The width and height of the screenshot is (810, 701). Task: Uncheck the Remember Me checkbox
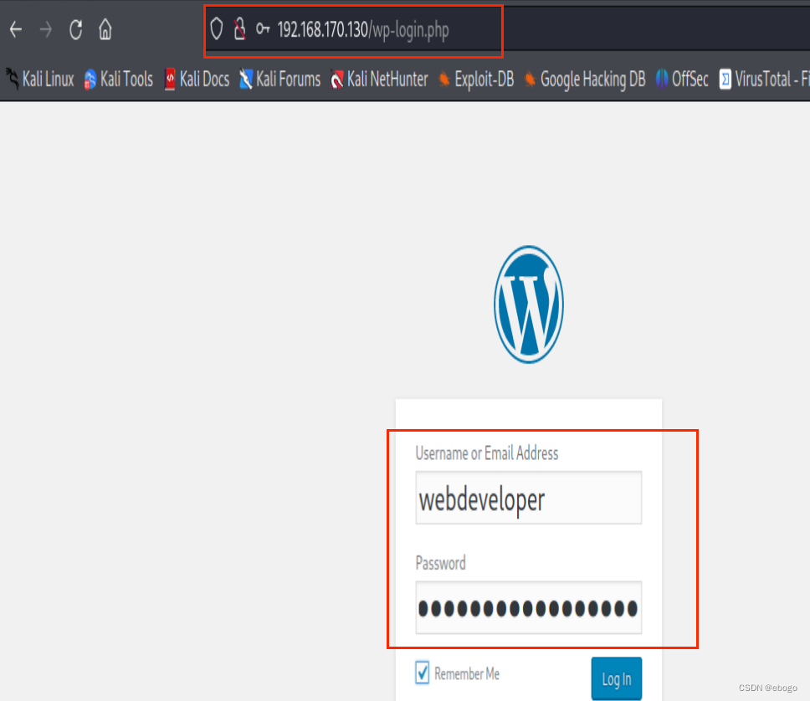click(x=422, y=673)
